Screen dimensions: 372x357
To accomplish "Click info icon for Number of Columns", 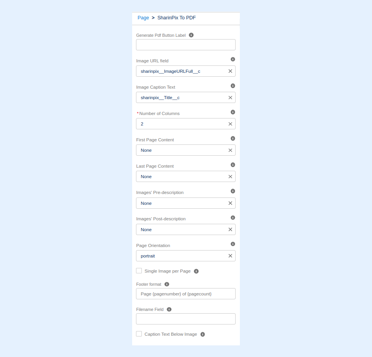I will 233,112.
